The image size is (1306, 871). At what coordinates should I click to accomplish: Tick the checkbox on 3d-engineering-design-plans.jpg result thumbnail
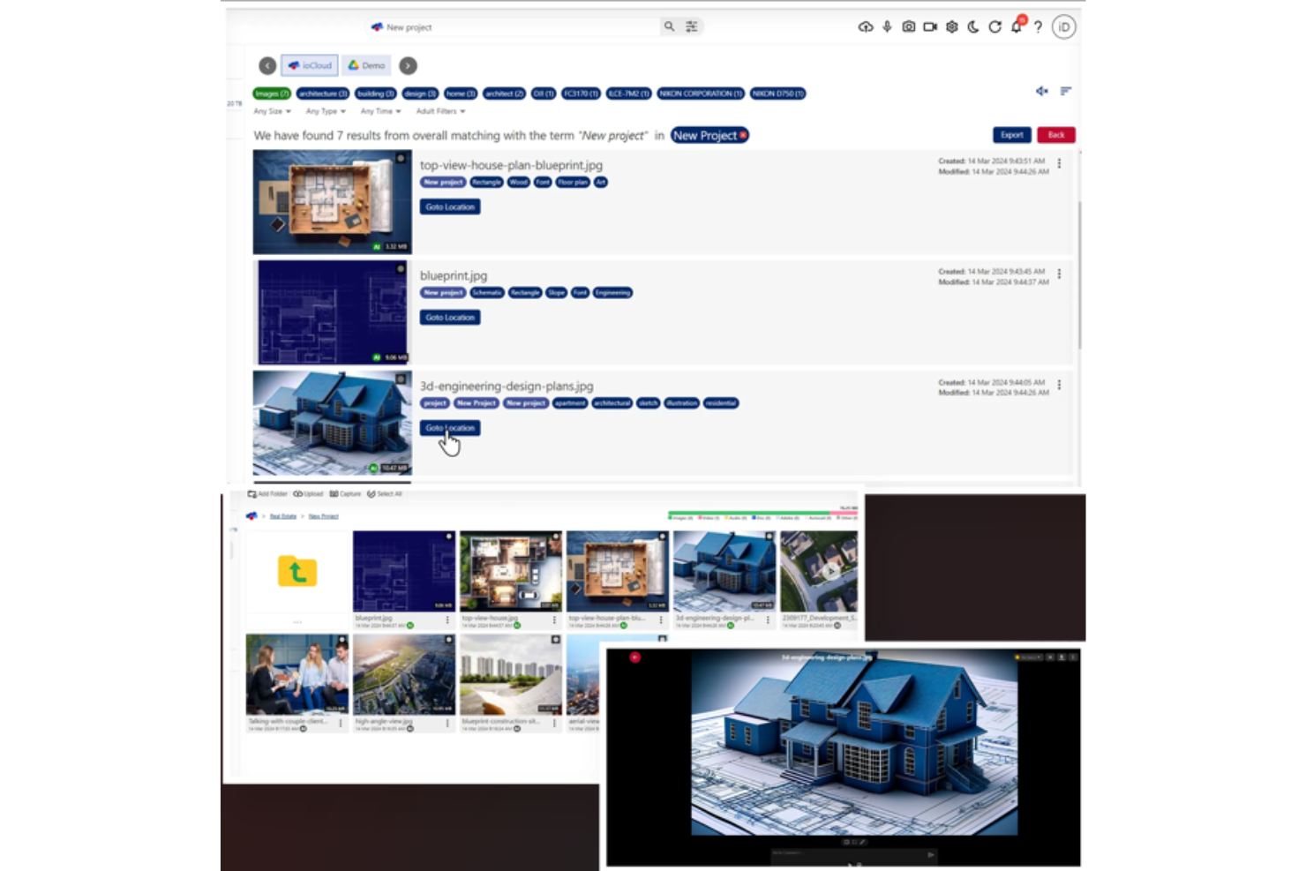[x=401, y=379]
